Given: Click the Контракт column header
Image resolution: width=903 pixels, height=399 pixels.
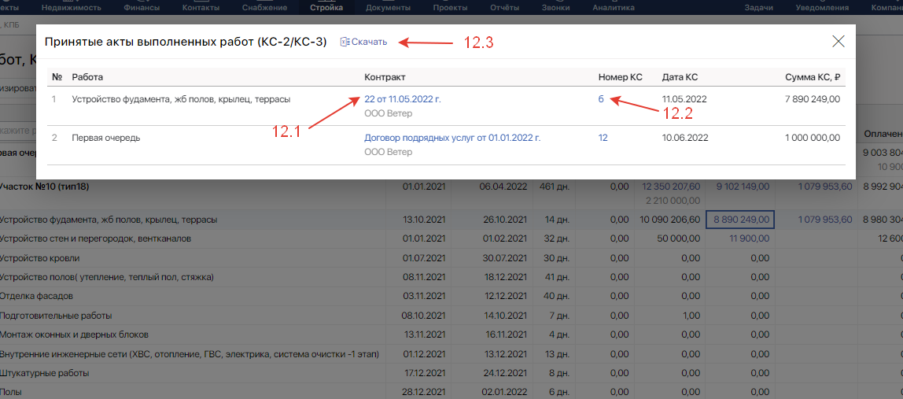Looking at the screenshot, I should coord(385,77).
